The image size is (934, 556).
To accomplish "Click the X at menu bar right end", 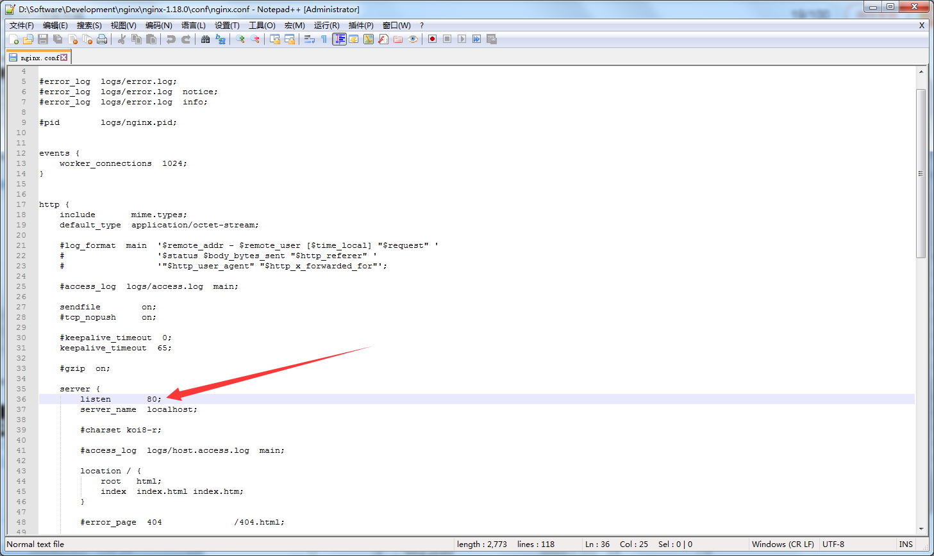I will click(x=922, y=26).
